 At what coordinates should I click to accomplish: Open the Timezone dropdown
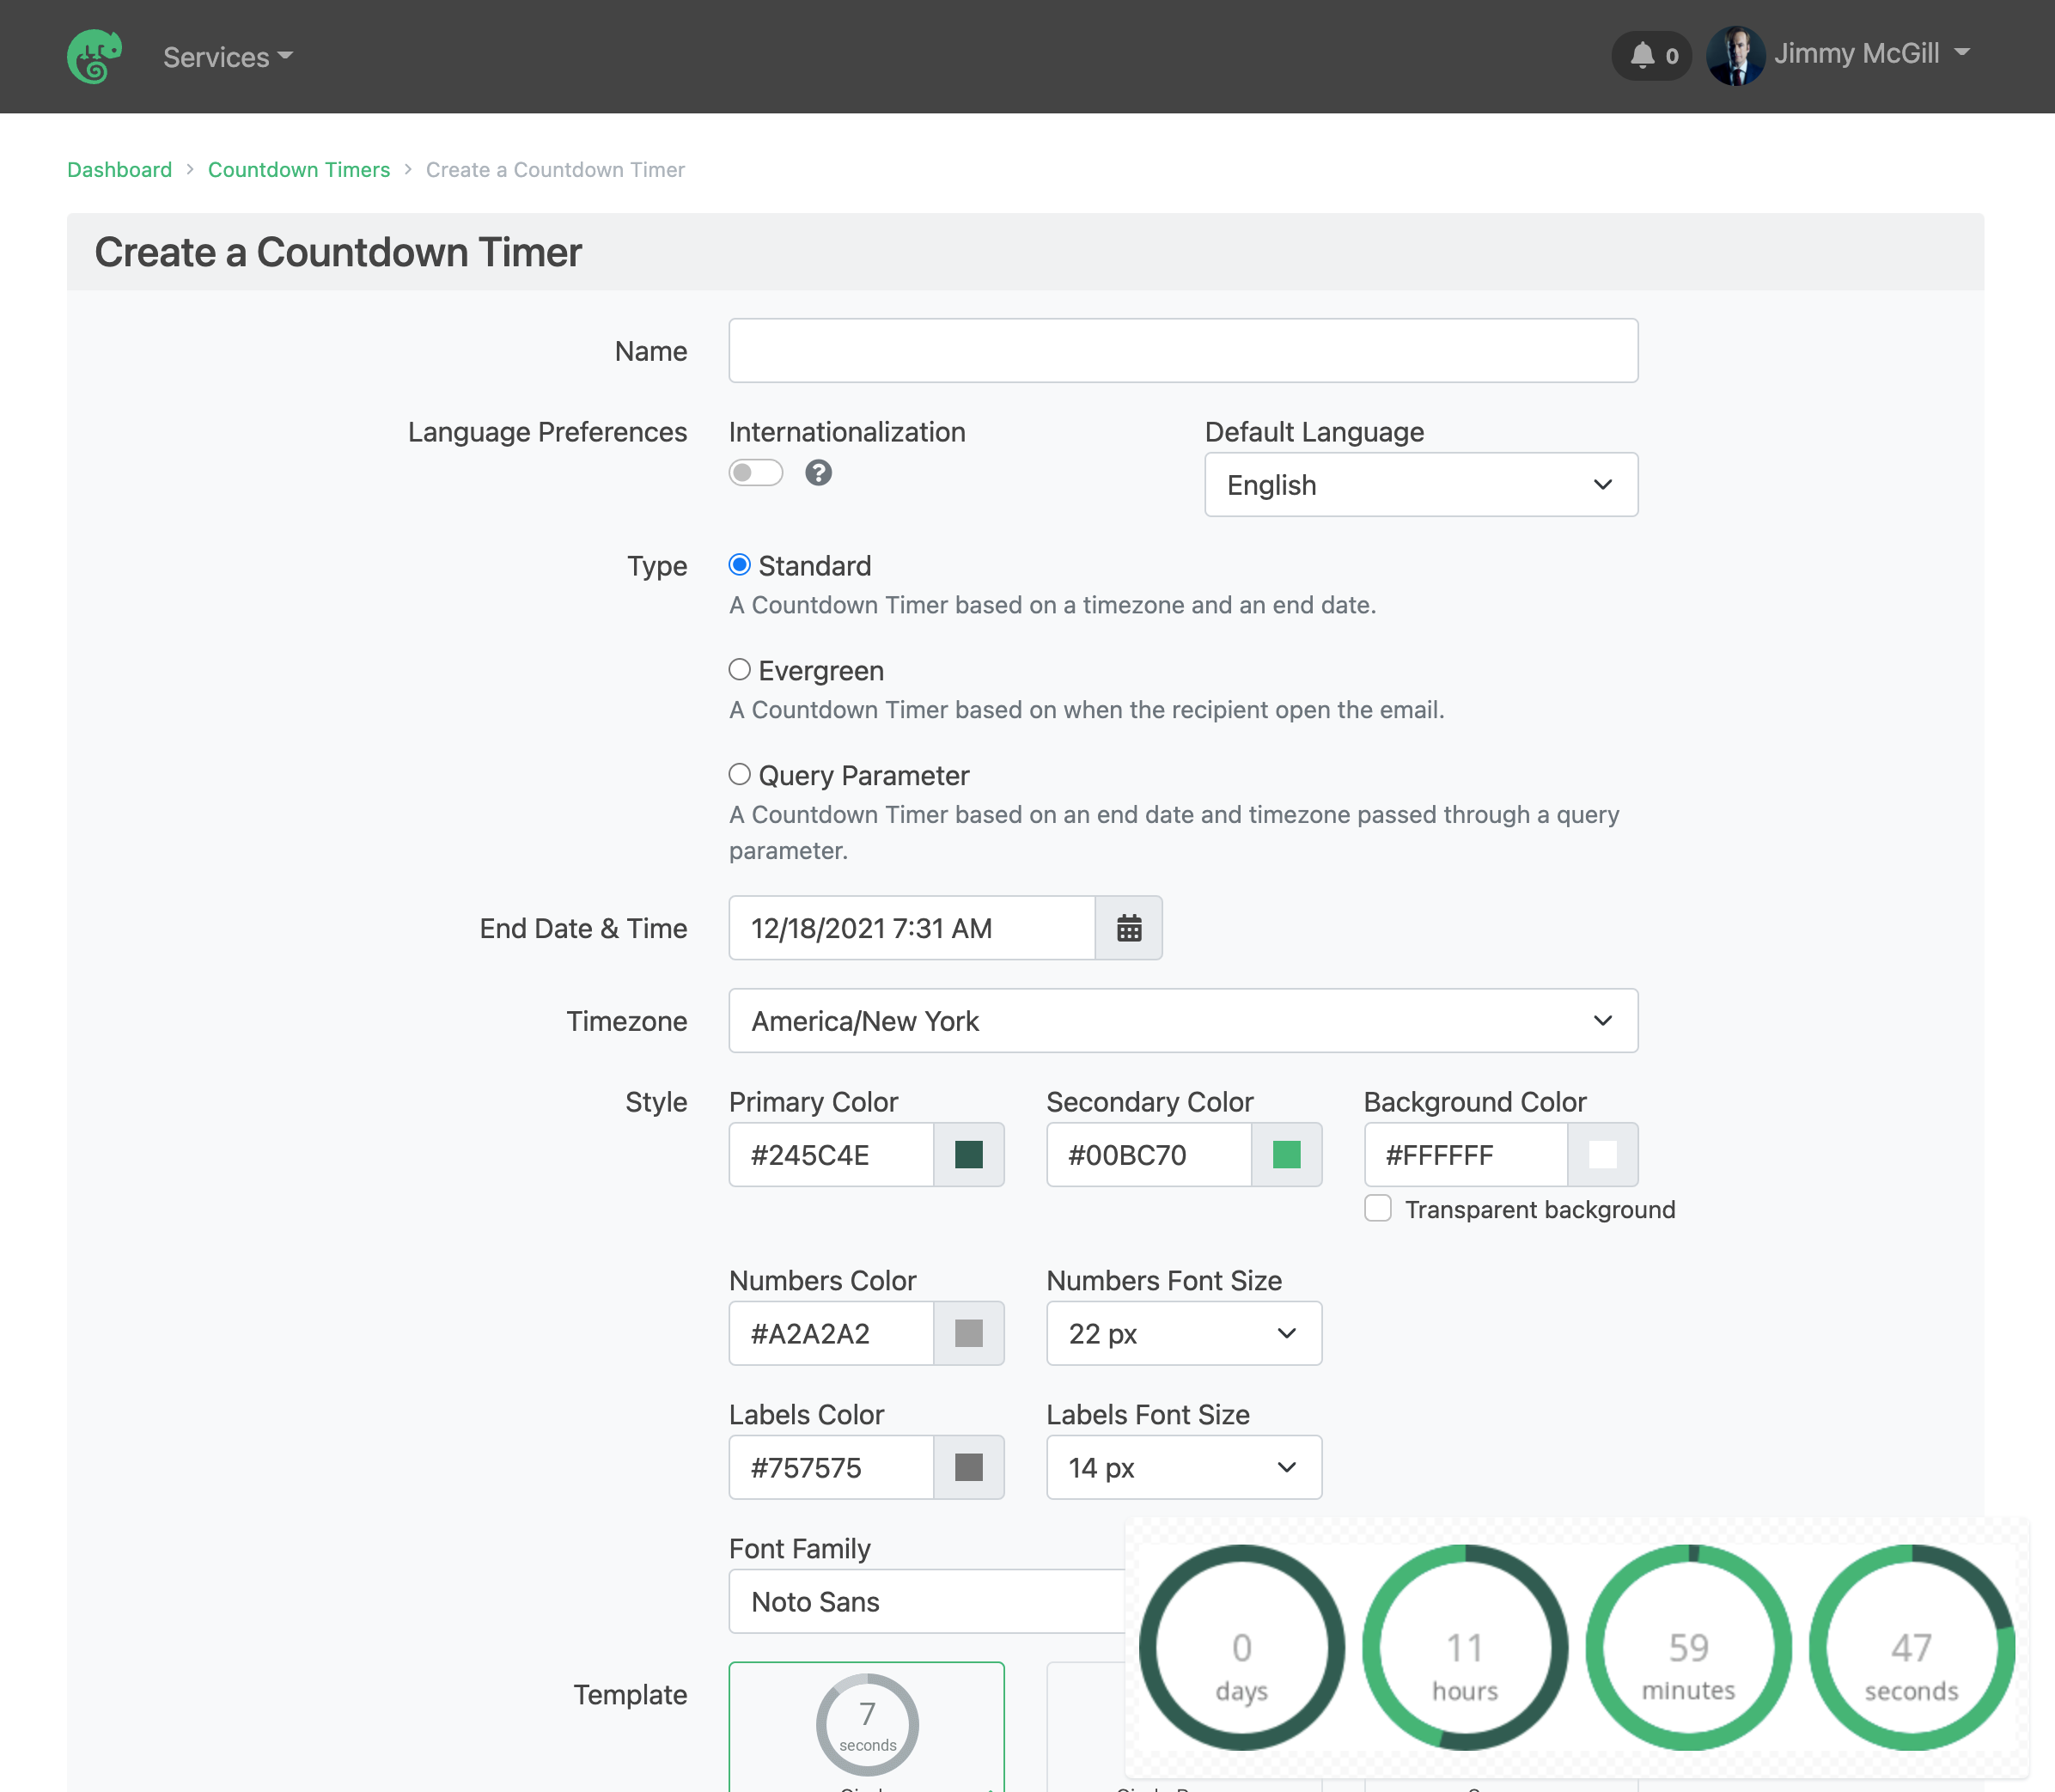coord(1183,1021)
